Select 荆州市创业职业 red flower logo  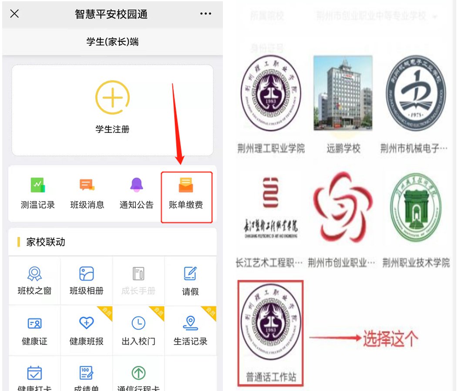pos(343,208)
